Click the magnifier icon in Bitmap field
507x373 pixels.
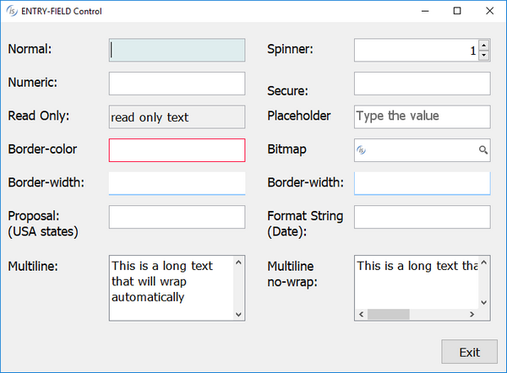pyautogui.click(x=483, y=150)
